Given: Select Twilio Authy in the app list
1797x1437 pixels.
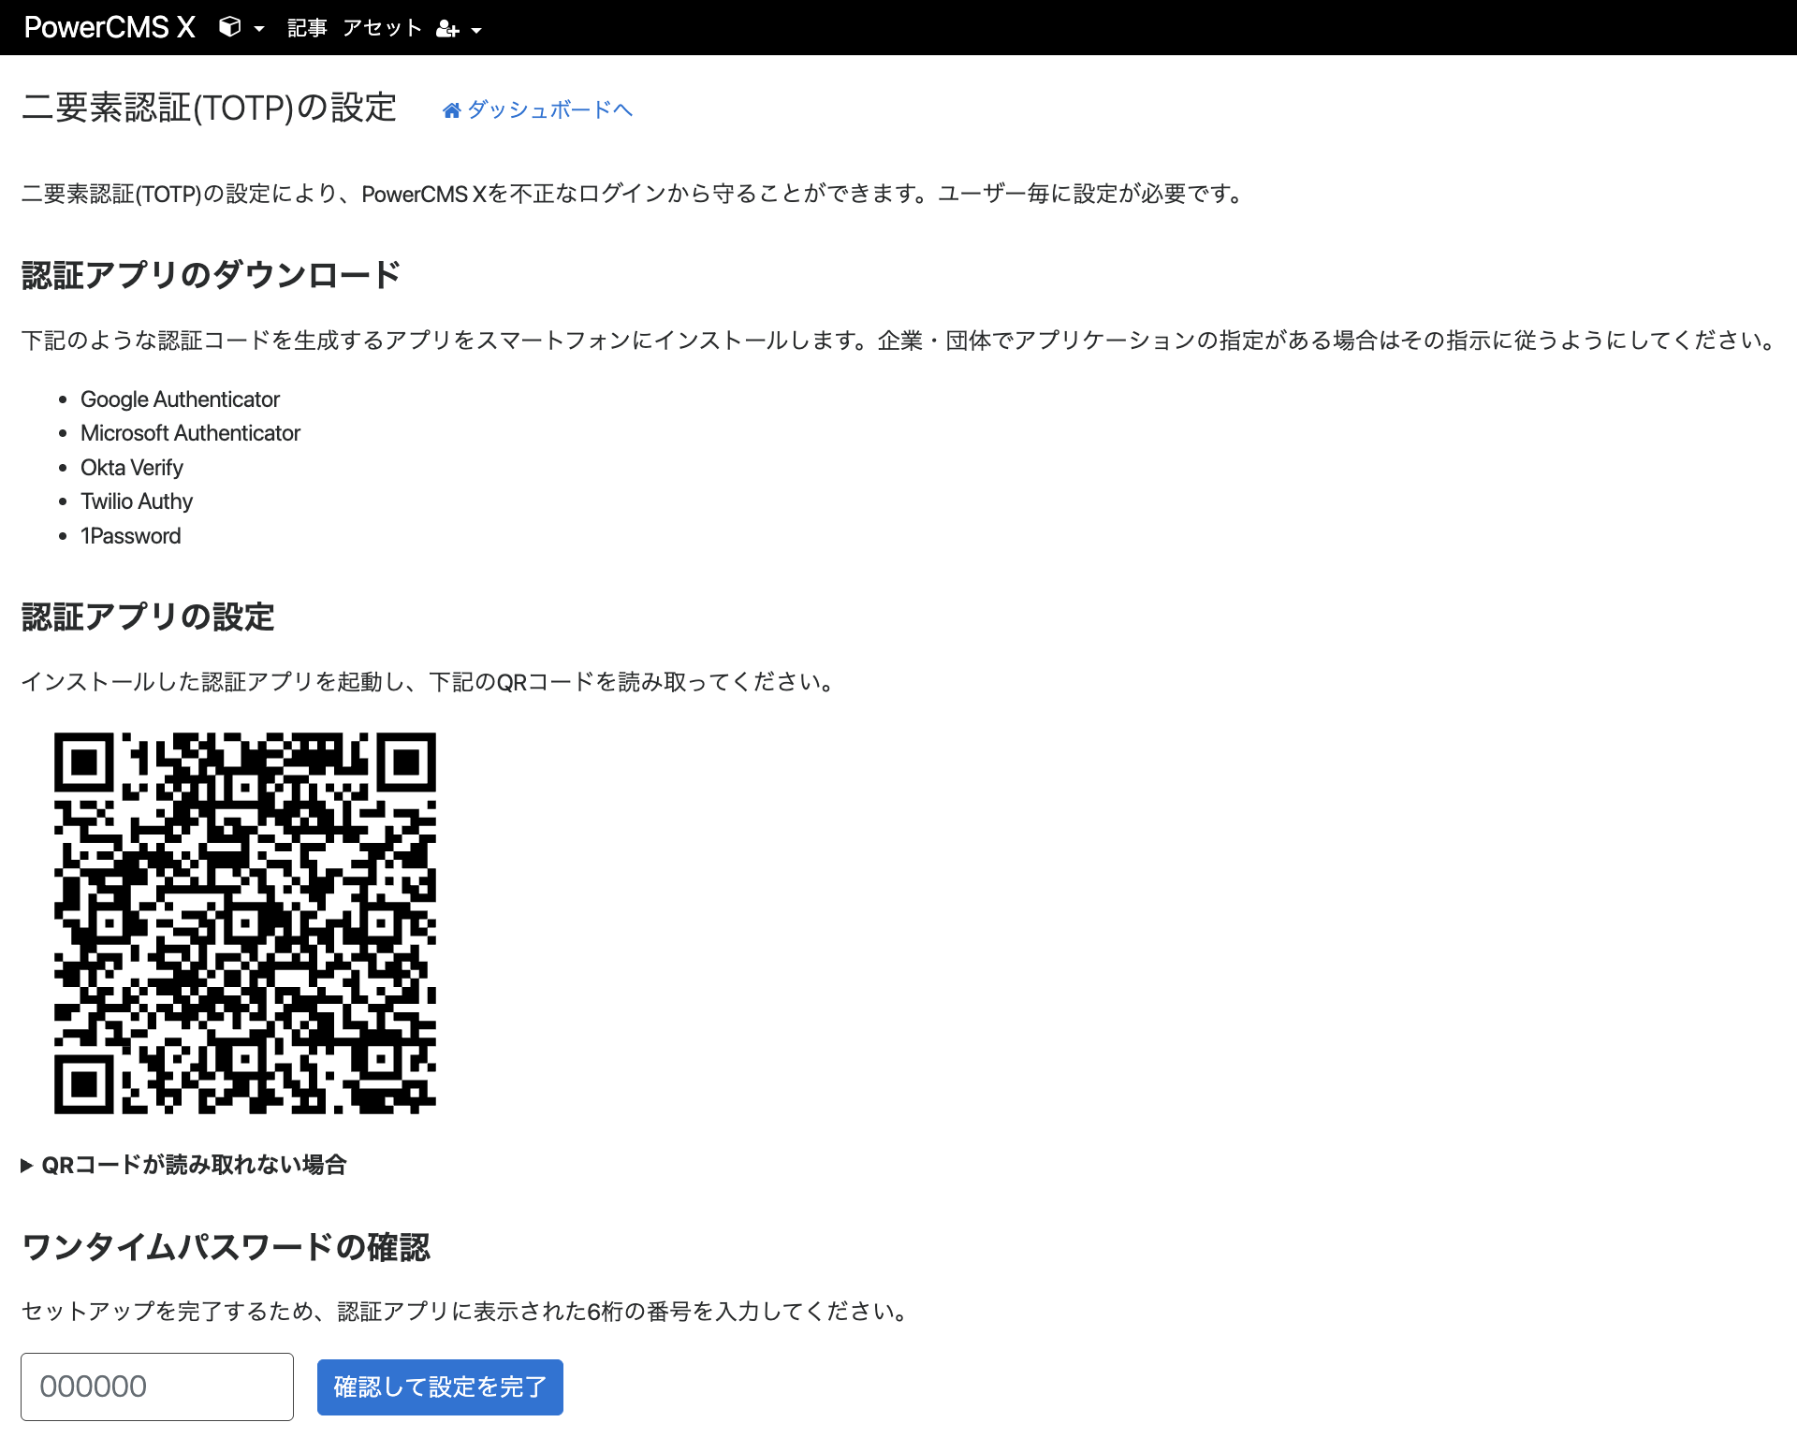Looking at the screenshot, I should pos(137,501).
